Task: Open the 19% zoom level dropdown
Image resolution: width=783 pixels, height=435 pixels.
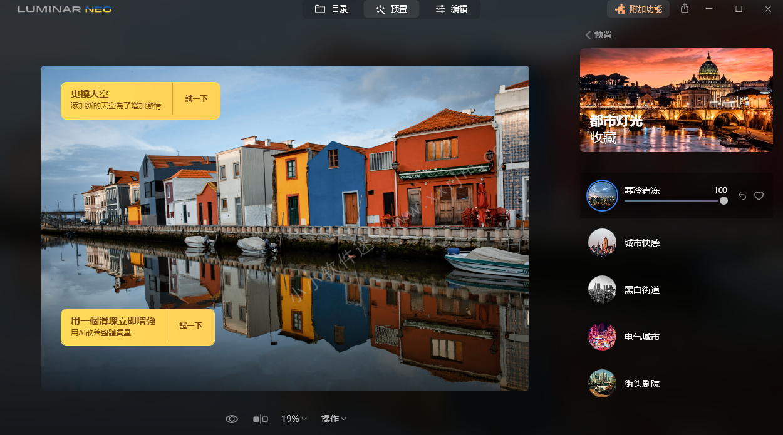Action: pyautogui.click(x=294, y=419)
